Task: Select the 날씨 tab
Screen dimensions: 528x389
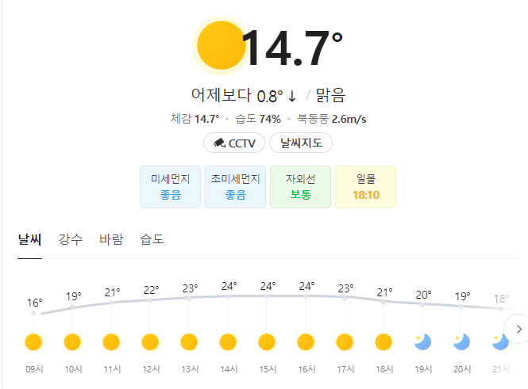Action: coord(29,239)
